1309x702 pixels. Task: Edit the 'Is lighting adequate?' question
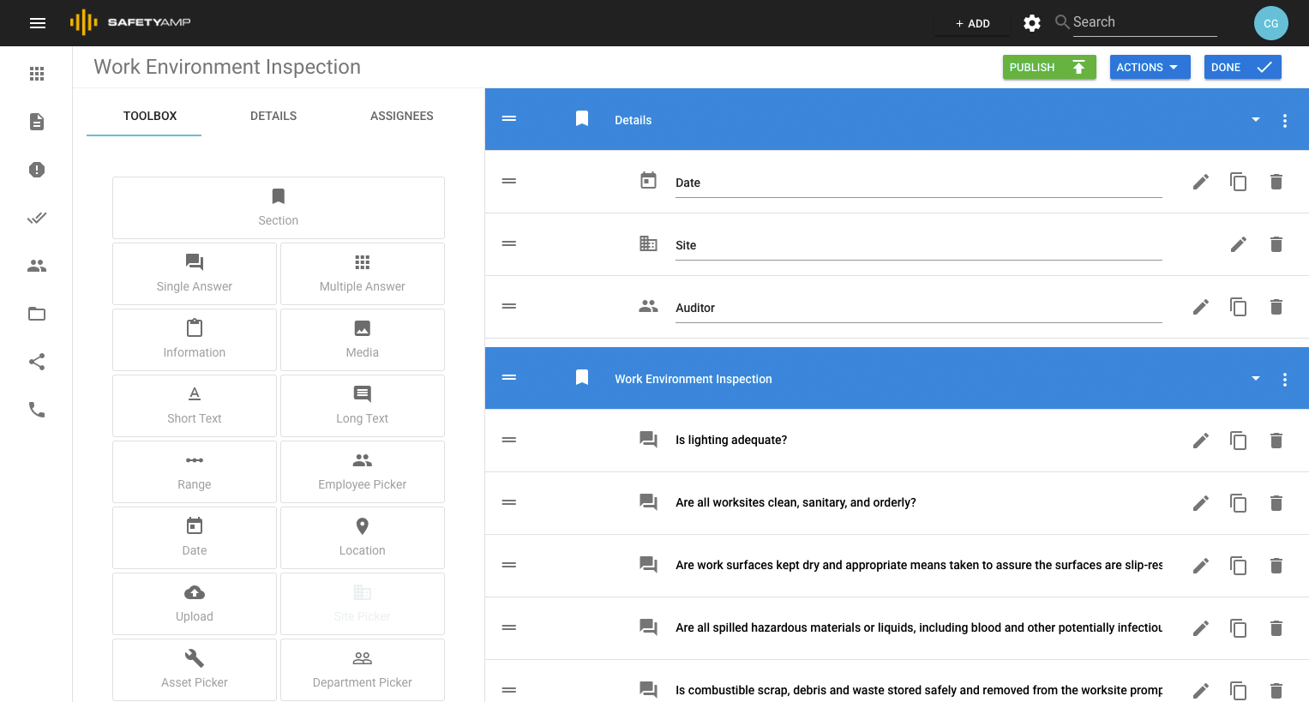click(x=1200, y=440)
